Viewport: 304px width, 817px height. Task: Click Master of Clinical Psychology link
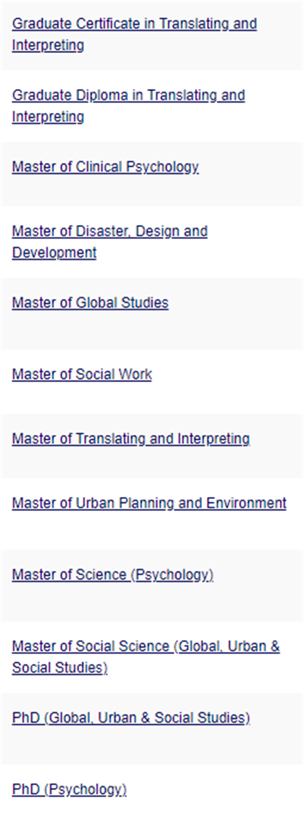click(x=105, y=167)
